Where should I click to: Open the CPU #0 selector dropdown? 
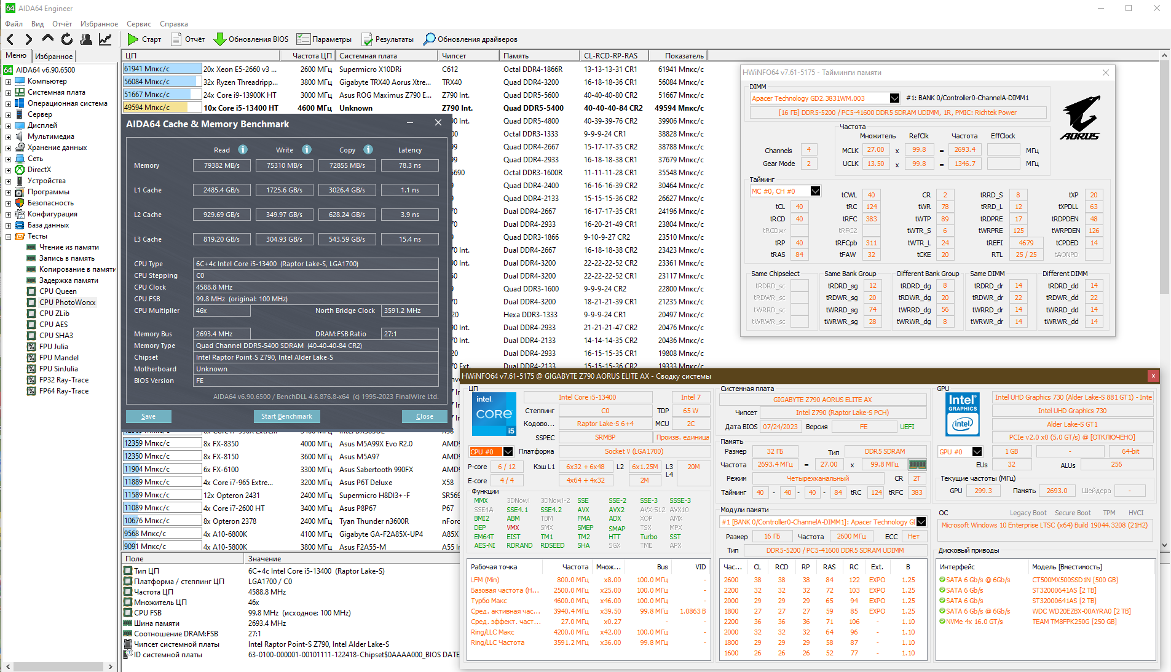508,452
